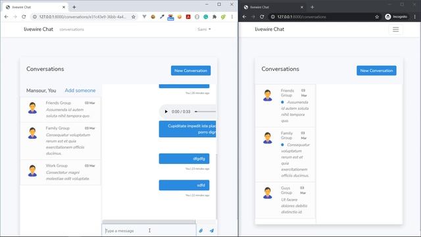Open Work Group conversation in left window
The width and height of the screenshot is (421, 237).
coord(61,172)
